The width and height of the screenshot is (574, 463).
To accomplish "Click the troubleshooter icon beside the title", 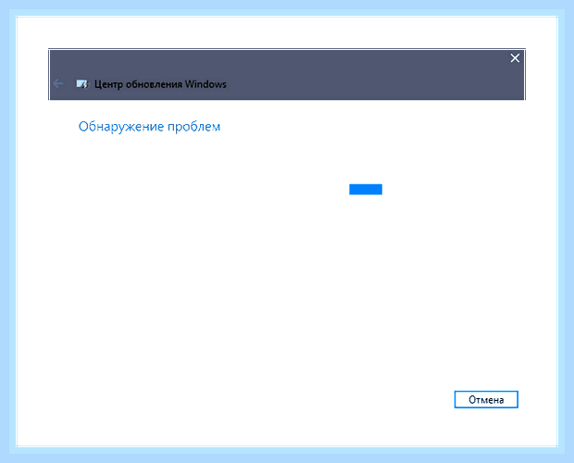I will [x=82, y=84].
